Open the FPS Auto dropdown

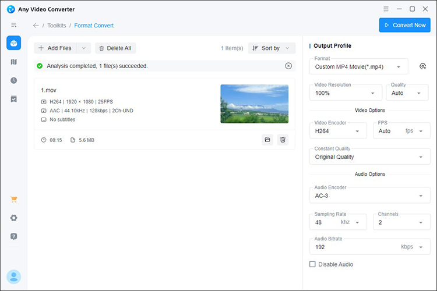coord(401,131)
